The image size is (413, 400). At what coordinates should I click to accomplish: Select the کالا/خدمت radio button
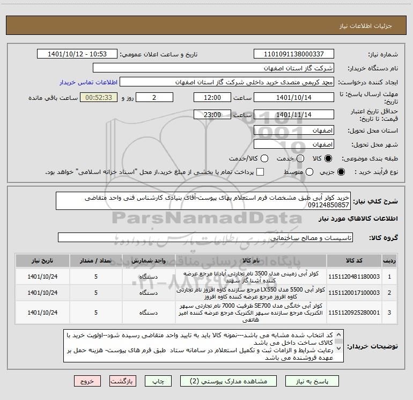click(x=264, y=158)
